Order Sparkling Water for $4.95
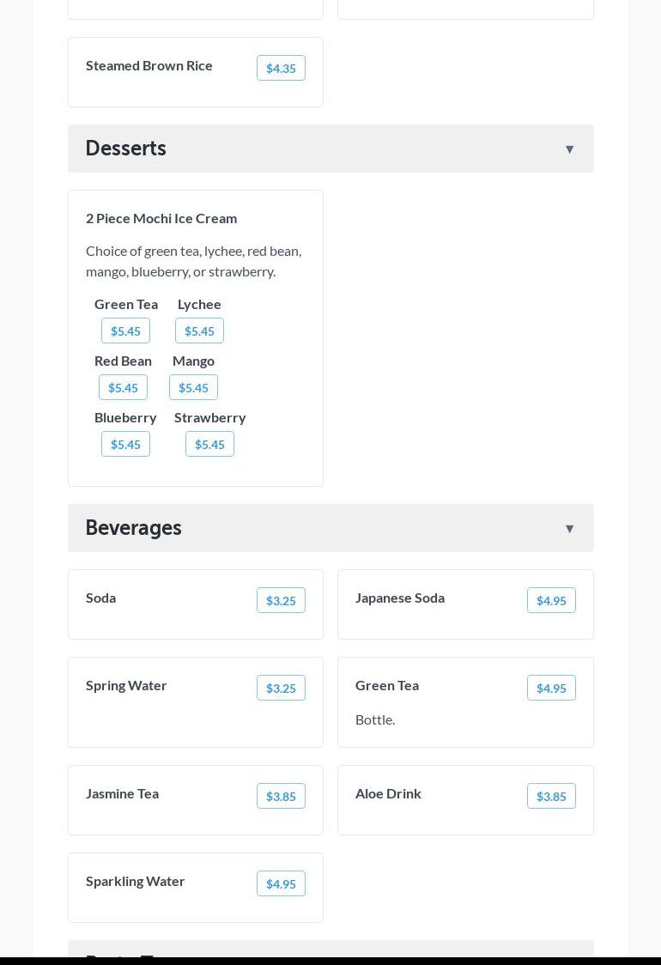 tap(281, 884)
